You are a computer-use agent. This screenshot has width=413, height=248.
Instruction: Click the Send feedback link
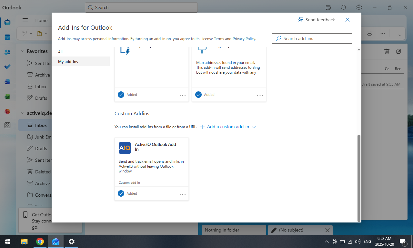[316, 20]
